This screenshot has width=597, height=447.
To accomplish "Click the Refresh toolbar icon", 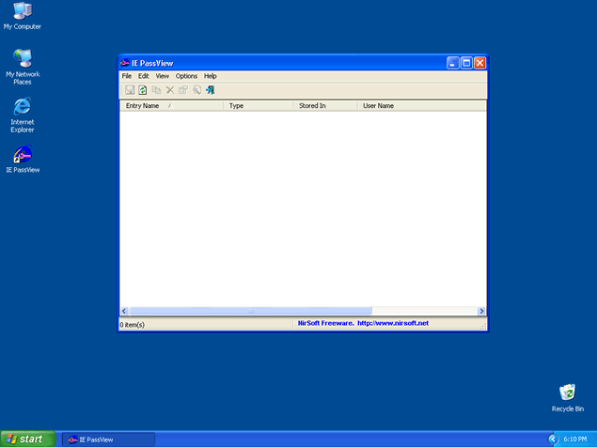I will (143, 90).
